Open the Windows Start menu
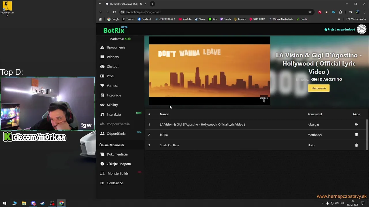The width and height of the screenshot is (369, 207). click(x=5, y=203)
